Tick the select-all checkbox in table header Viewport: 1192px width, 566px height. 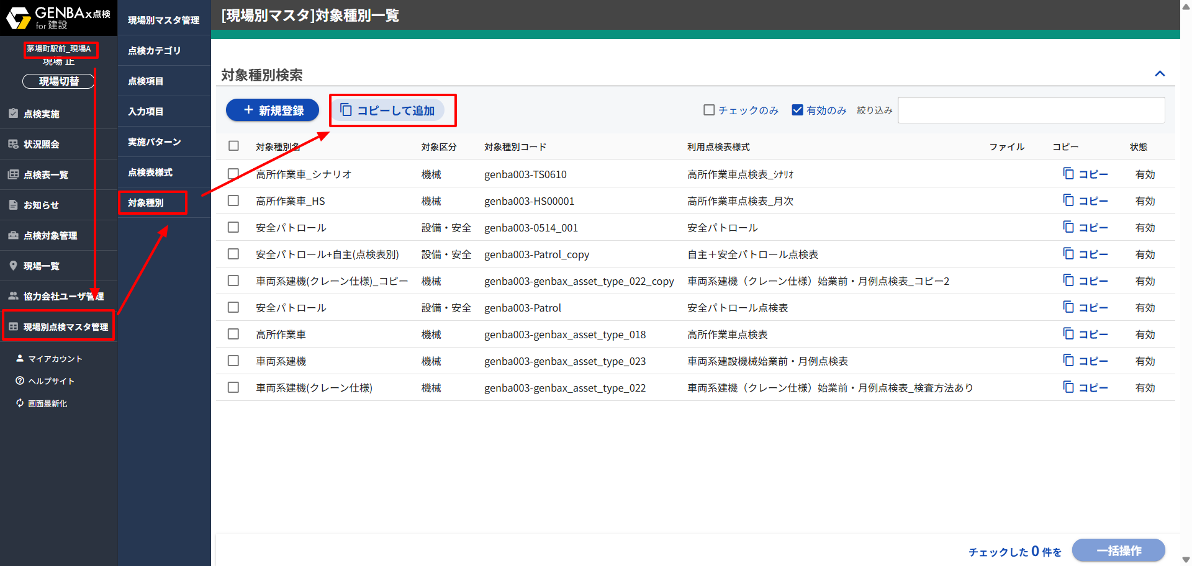click(x=233, y=146)
